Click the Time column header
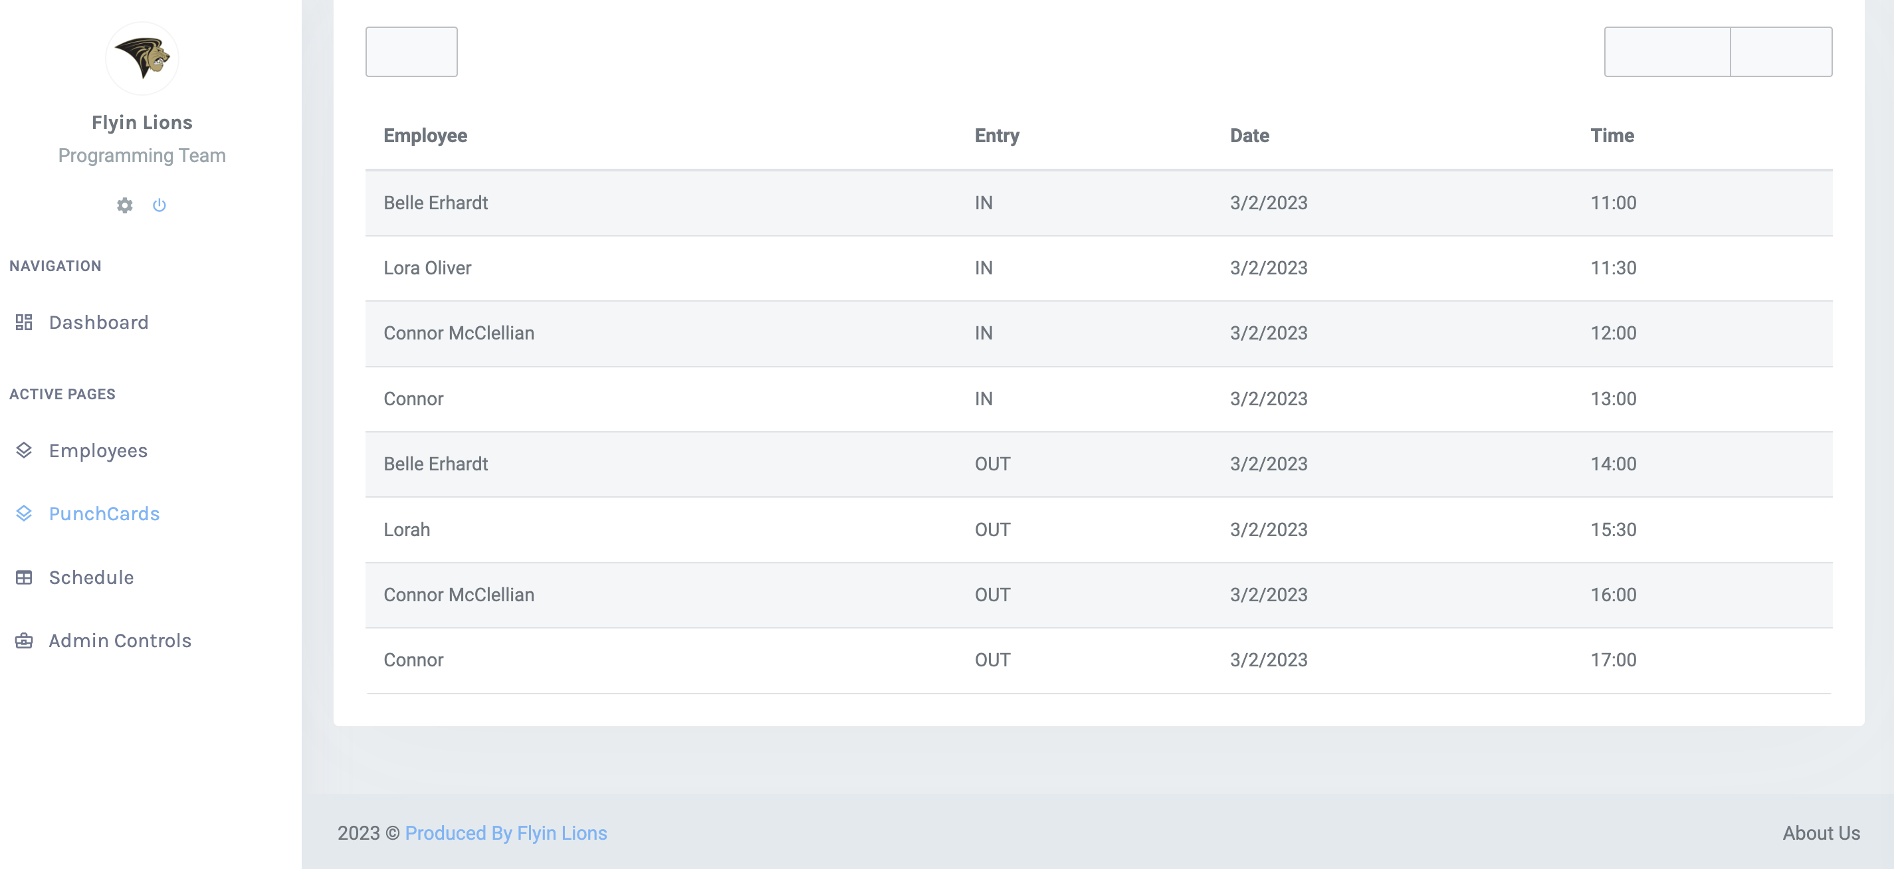 pos(1612,136)
